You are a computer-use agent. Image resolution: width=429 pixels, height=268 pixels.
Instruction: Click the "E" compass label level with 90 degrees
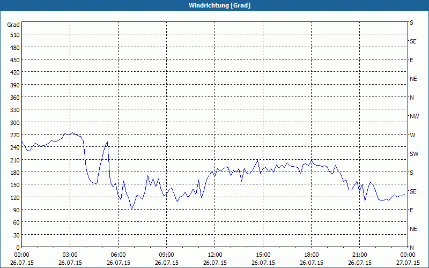(411, 210)
